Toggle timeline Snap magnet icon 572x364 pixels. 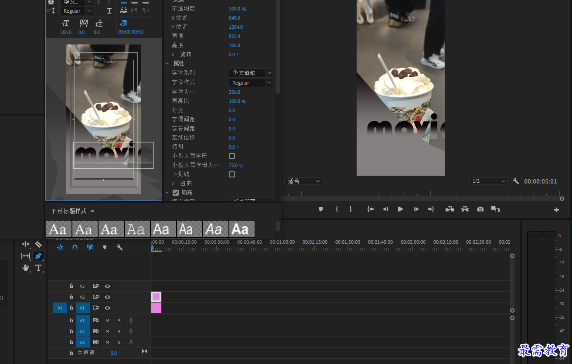tap(75, 247)
